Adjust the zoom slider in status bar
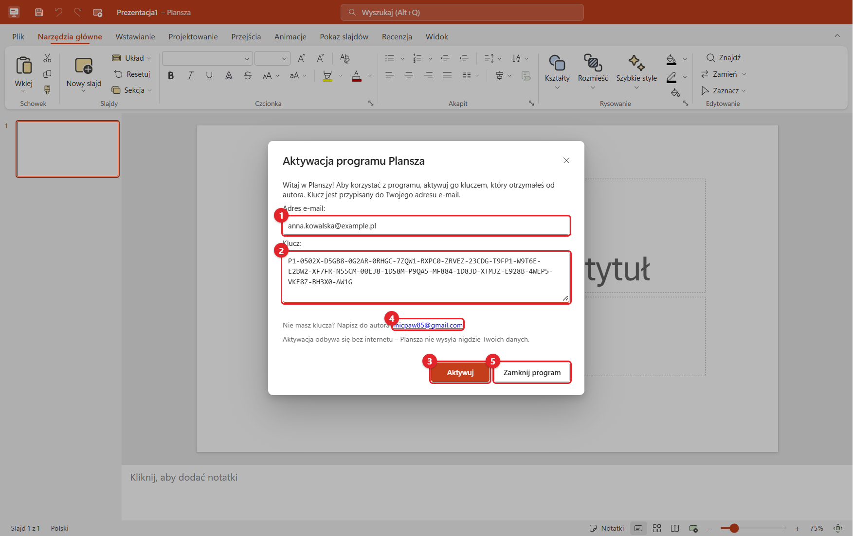Screen dimensions: 853x536 (753, 528)
